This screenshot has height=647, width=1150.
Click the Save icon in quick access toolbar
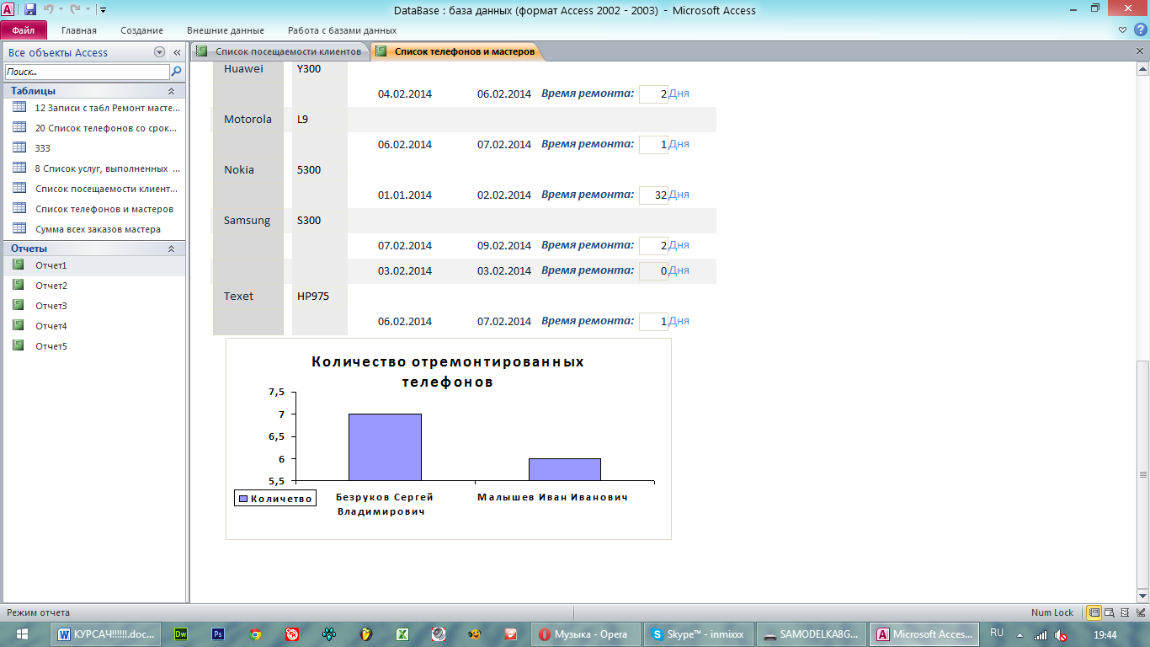click(x=30, y=10)
